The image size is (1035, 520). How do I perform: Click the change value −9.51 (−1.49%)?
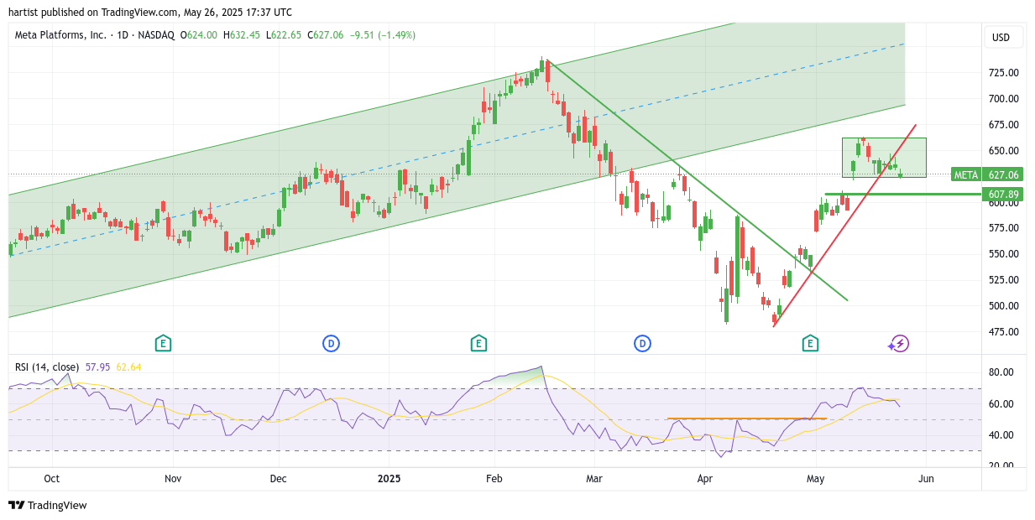(383, 35)
